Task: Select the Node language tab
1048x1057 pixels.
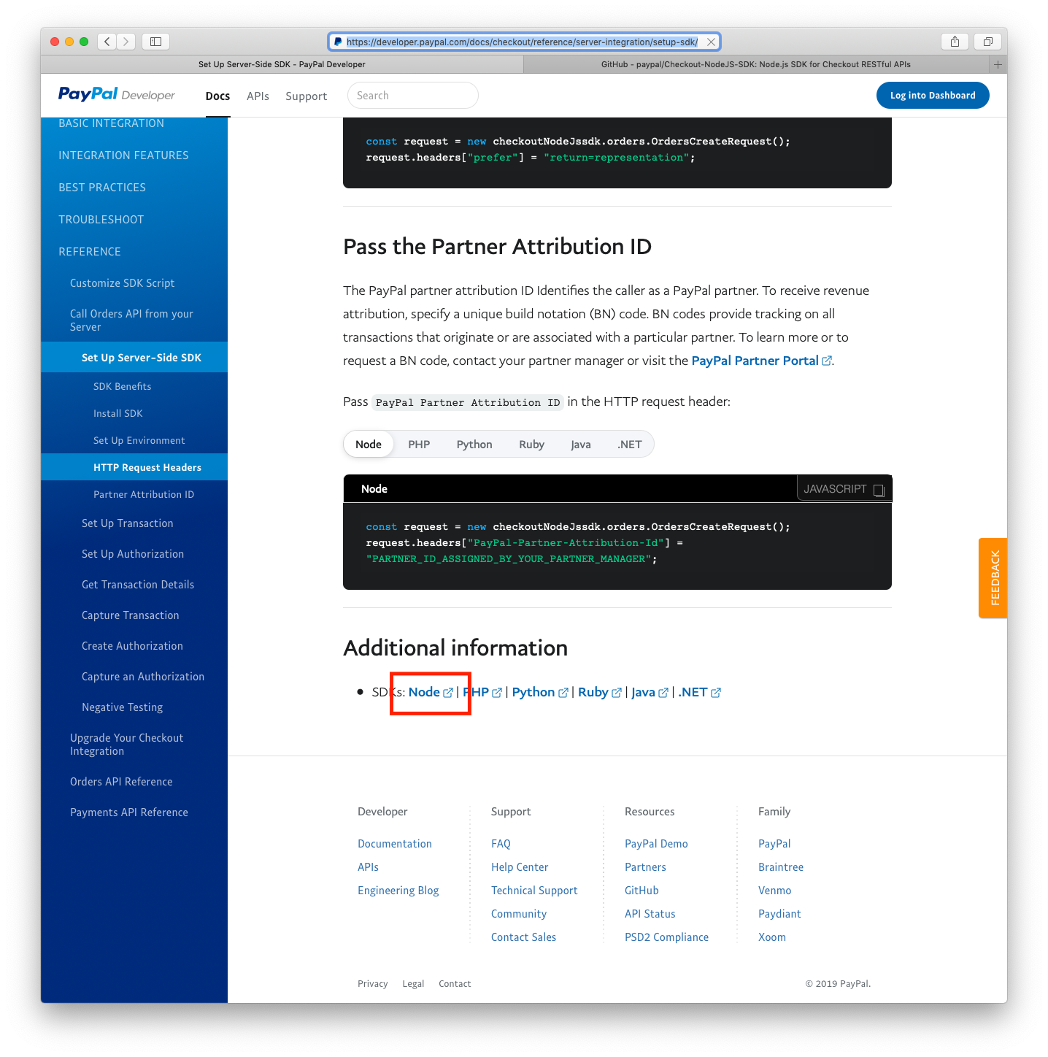Action: 369,445
